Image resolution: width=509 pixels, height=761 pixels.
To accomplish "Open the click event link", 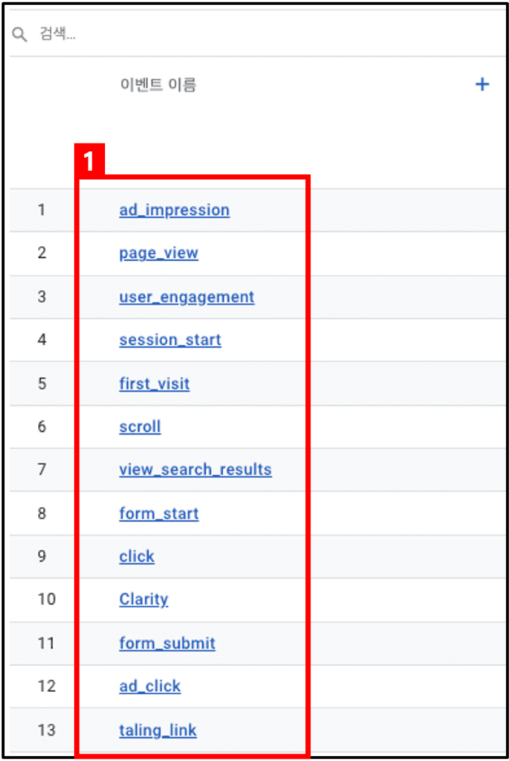I will [x=136, y=556].
